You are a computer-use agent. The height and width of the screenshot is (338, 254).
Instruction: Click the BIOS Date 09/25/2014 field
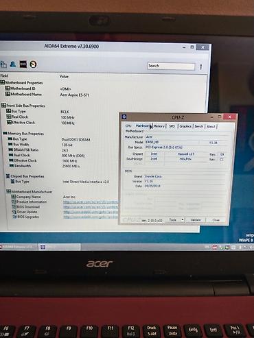185,186
